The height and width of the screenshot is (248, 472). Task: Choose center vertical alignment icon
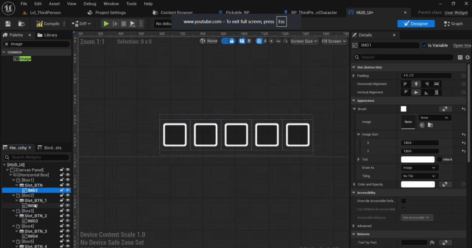click(x=416, y=92)
